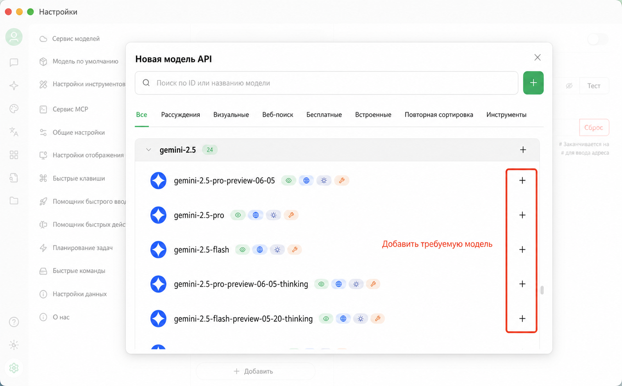Select the «Помощник быстрых действий» settings item

tap(82, 225)
